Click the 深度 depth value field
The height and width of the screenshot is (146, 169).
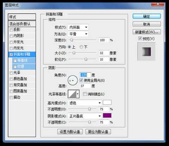(x=104, y=40)
